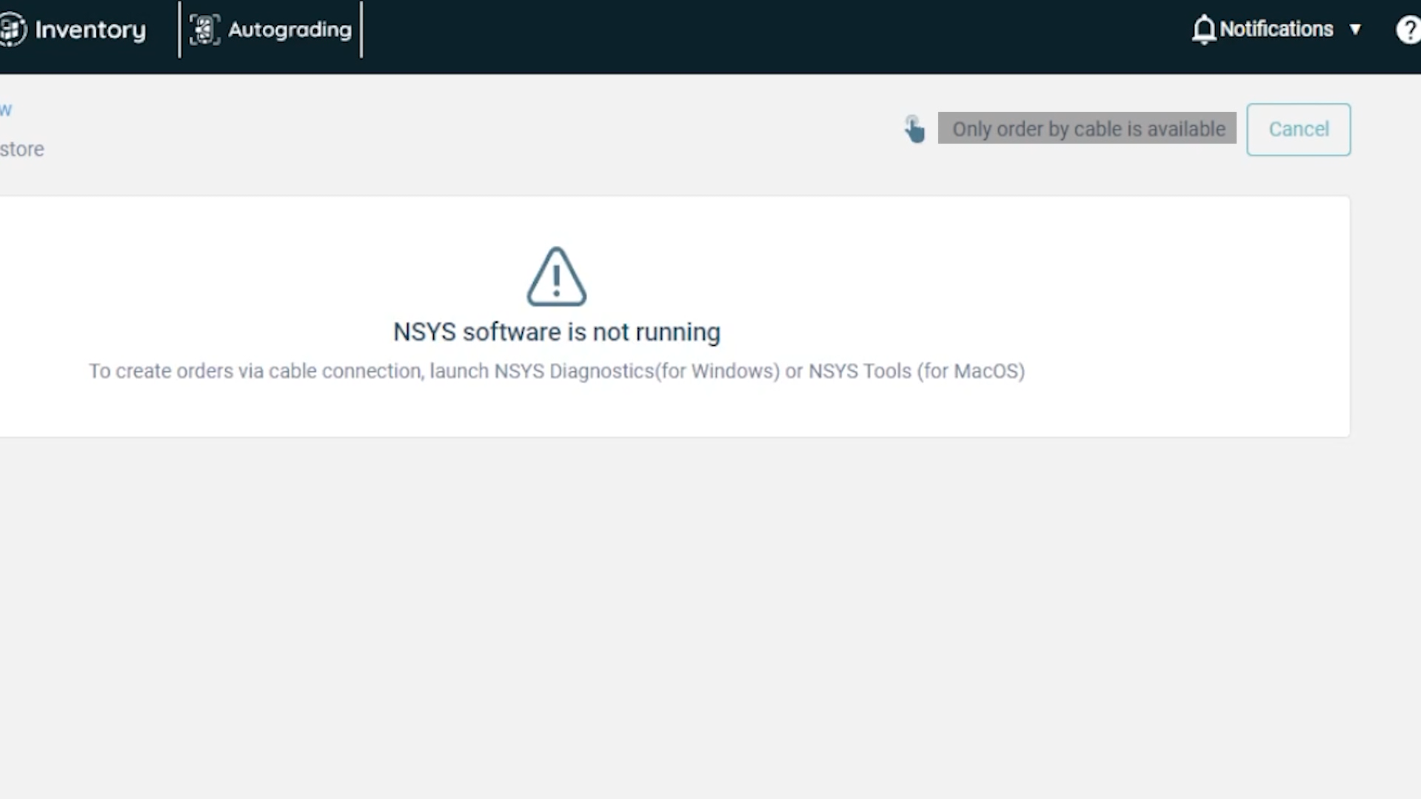Open the Notifications label menu

[x=1277, y=29]
